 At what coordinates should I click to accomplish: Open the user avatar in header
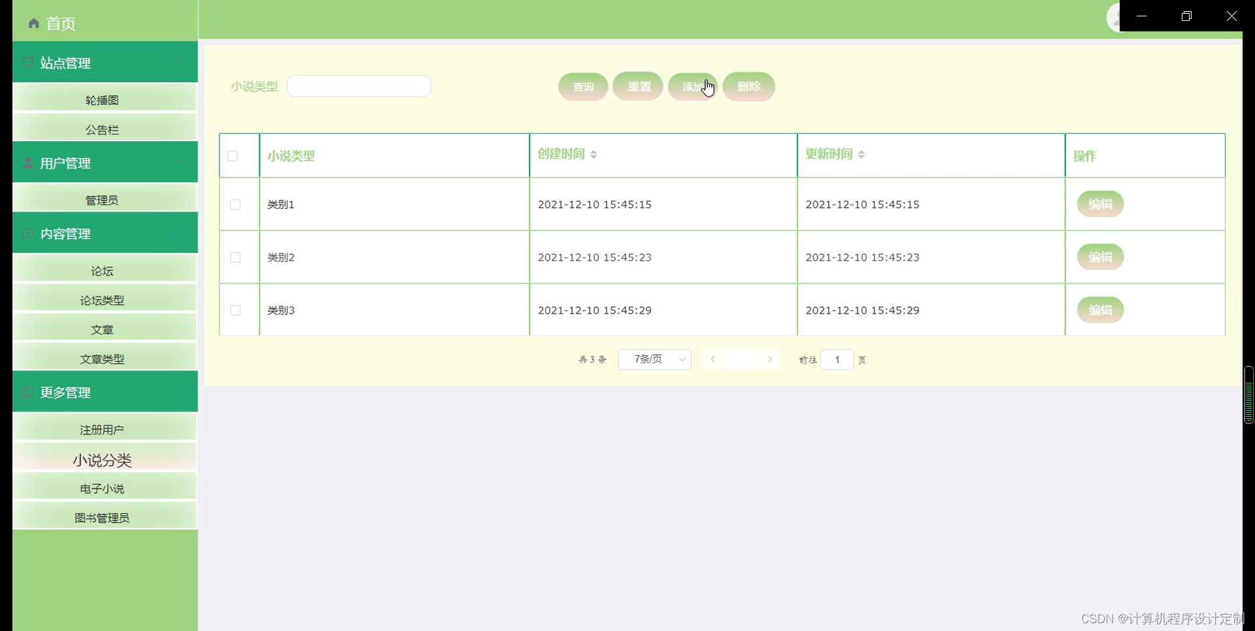click(1114, 17)
